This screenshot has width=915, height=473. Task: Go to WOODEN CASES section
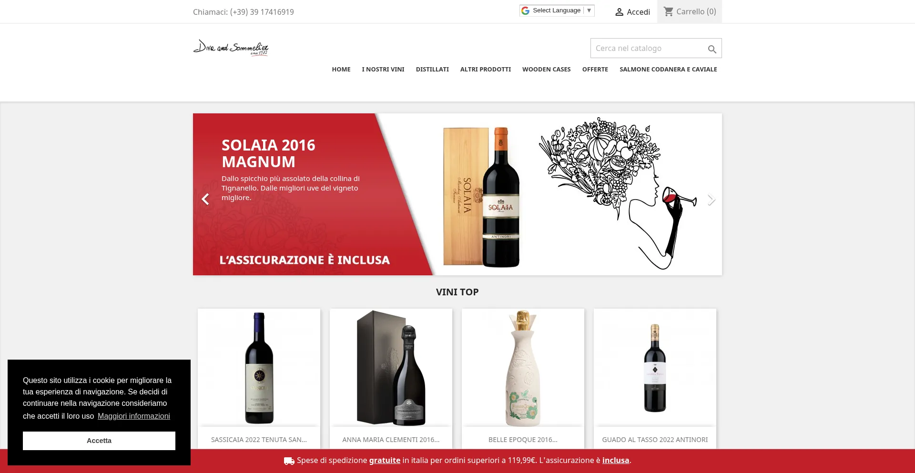[546, 70]
